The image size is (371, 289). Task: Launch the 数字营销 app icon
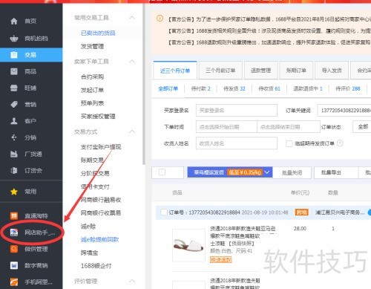pyautogui.click(x=14, y=265)
